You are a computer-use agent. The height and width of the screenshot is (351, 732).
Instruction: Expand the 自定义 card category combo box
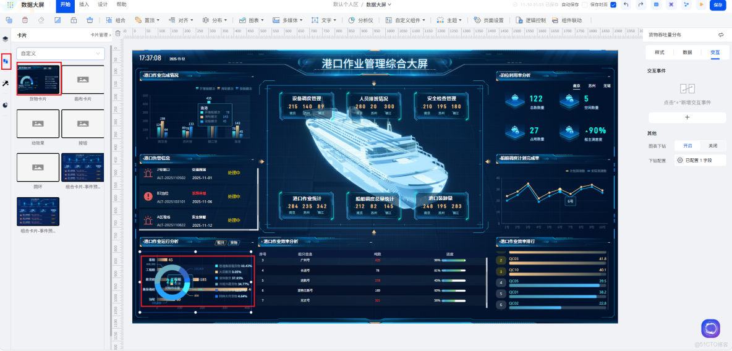click(61, 54)
